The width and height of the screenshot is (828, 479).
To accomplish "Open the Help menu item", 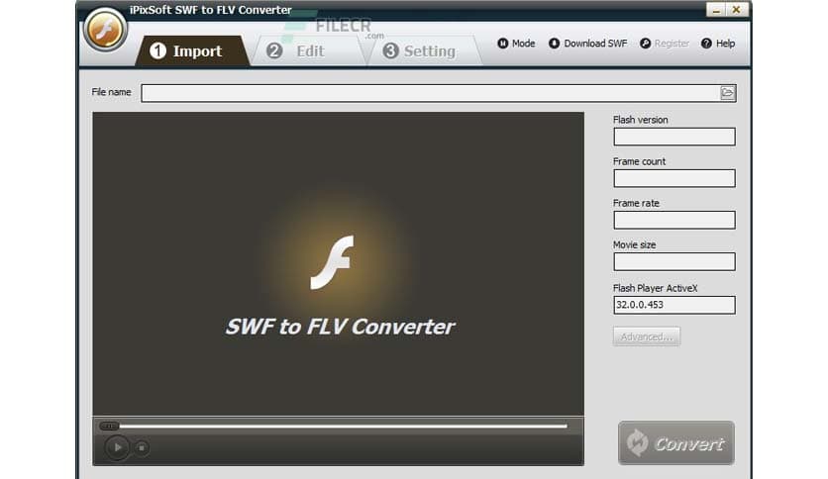I will [x=718, y=44].
